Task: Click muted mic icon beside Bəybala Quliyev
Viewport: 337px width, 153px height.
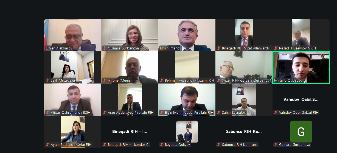Action: (x=162, y=145)
